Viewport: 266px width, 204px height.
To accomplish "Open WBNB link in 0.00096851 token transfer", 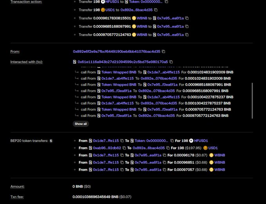I will pos(220,162).
